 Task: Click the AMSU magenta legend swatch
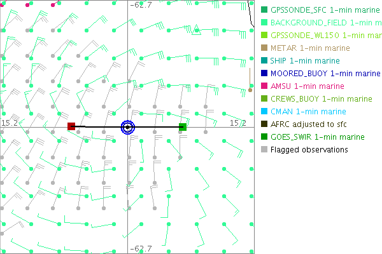click(264, 86)
